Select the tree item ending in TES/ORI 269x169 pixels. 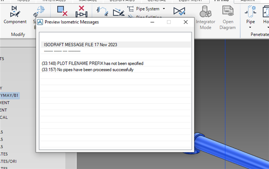click(8, 161)
